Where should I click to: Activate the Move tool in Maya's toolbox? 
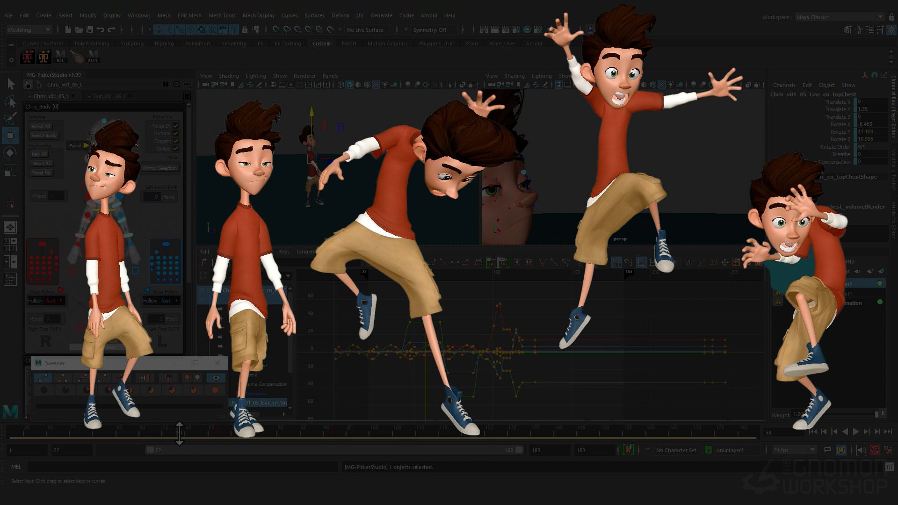11,136
